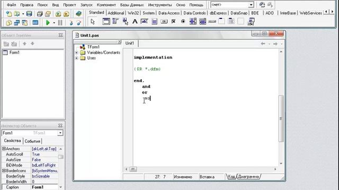Expand the Uses tree node
Screen dimensions: 339x190
76,58
